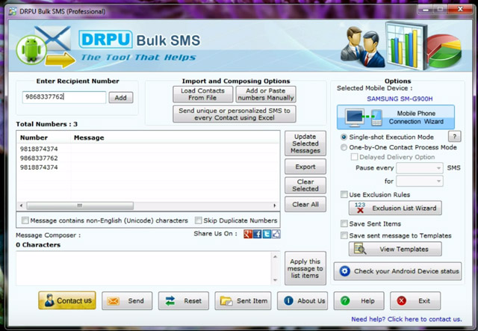Click the Contact us person icon
This screenshot has height=331, width=478.
coord(49,300)
